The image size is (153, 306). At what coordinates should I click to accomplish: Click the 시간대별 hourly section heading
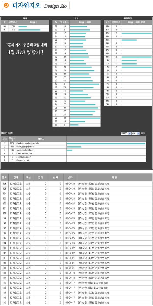click(x=128, y=18)
